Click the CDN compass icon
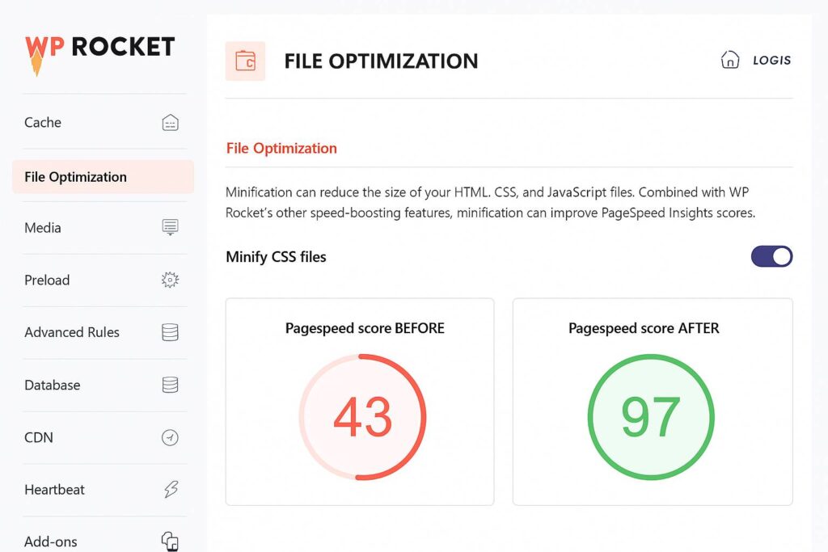Screen dimensions: 828x552 (170, 437)
